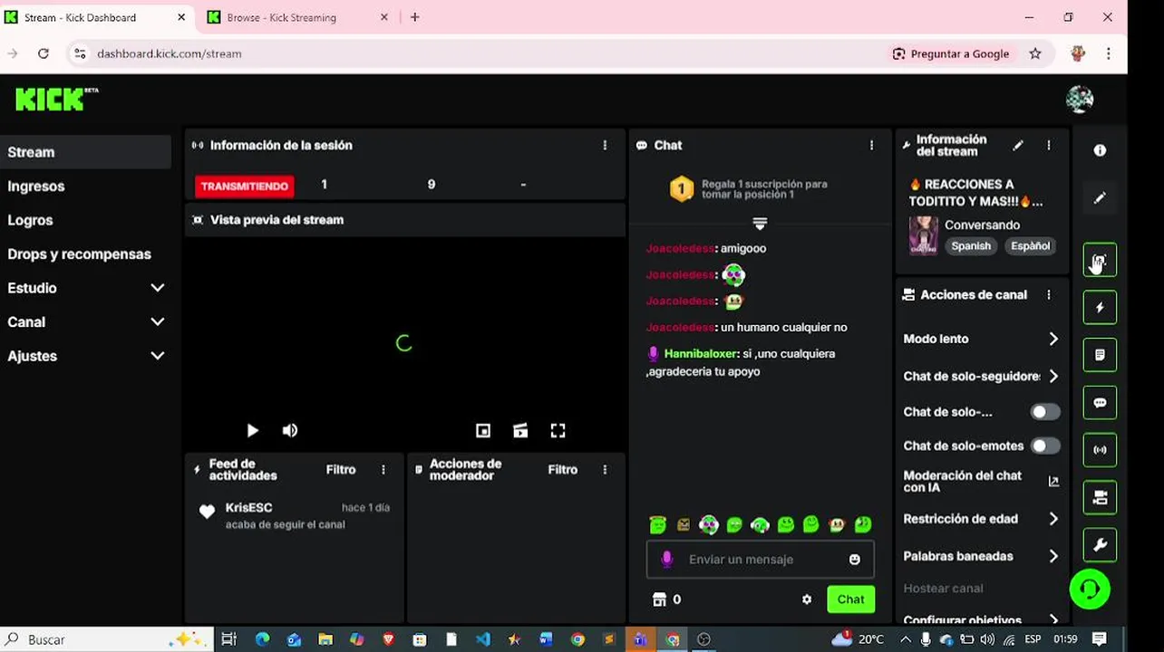Edit stream info with pencil in panel header
This screenshot has width=1164, height=652.
click(x=1018, y=145)
